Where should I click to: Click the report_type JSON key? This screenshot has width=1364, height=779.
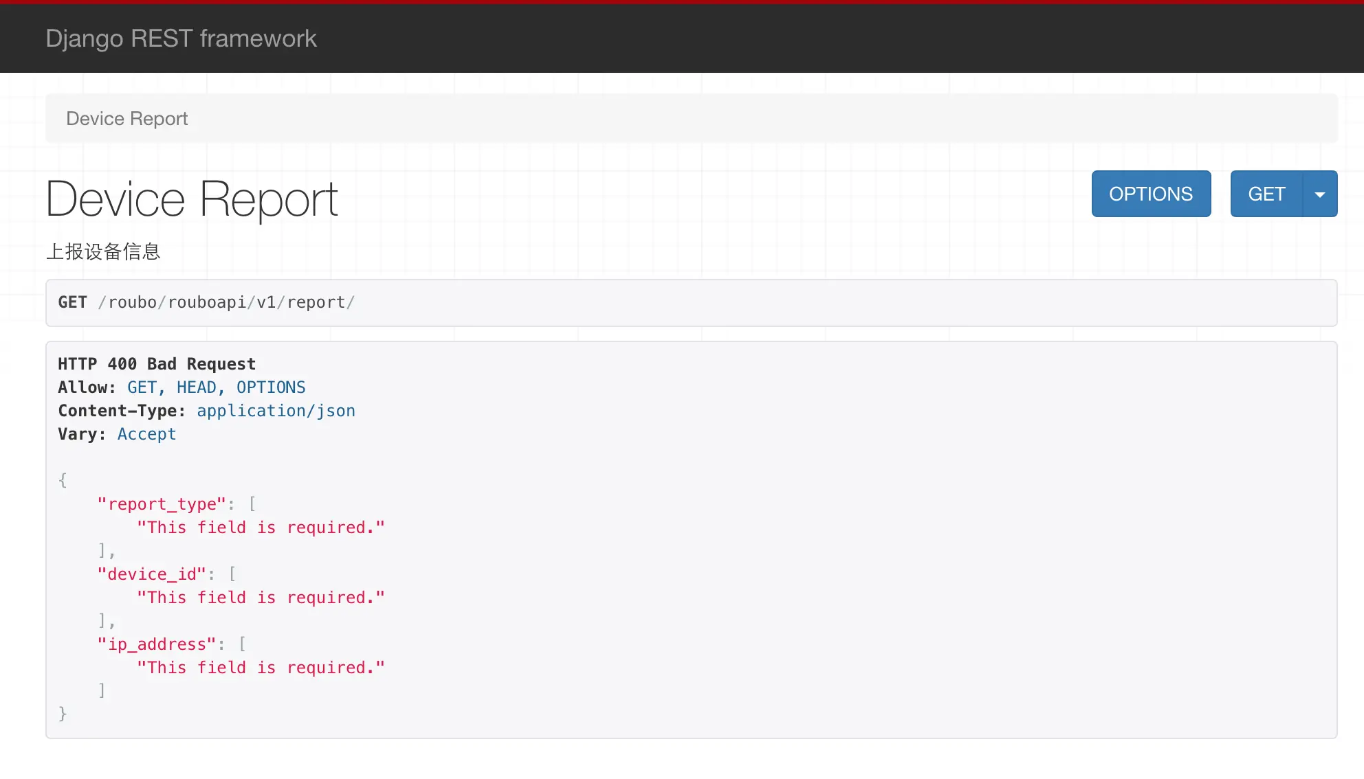tap(162, 504)
